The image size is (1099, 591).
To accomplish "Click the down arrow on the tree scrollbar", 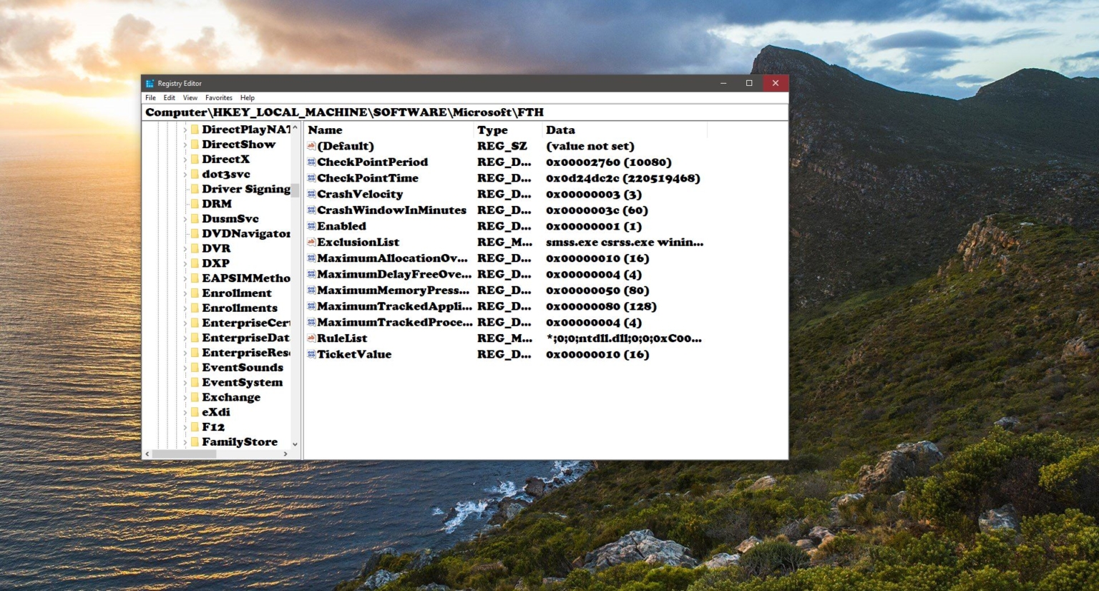I will (295, 444).
